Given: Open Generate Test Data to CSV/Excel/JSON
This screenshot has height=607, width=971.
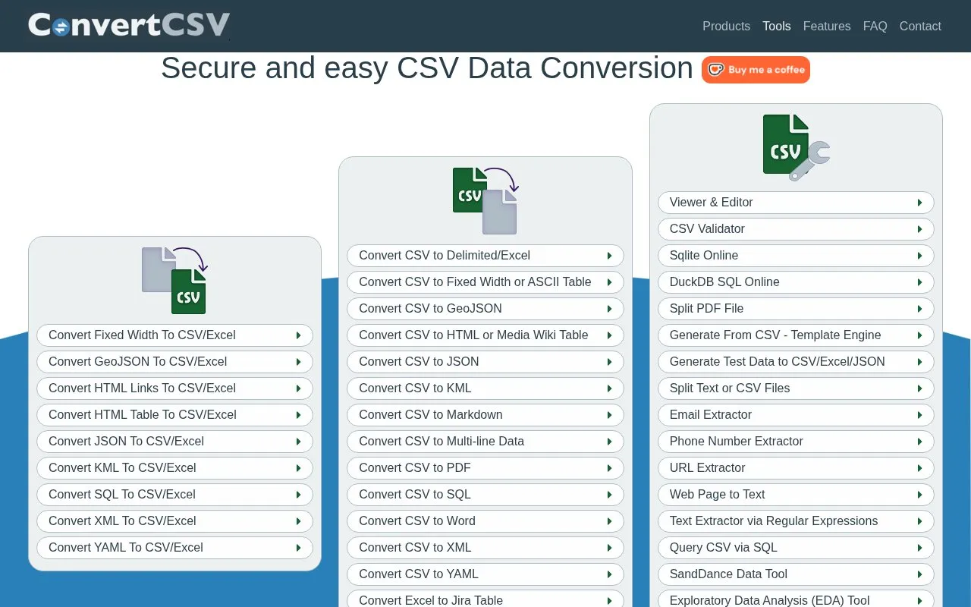Looking at the screenshot, I should coord(796,362).
